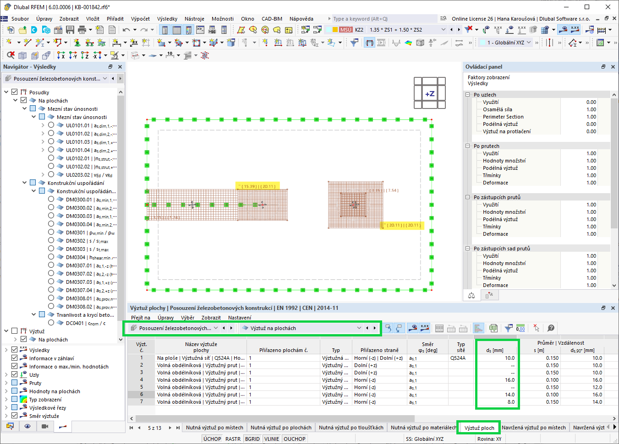The width and height of the screenshot is (619, 444).
Task: Click the +Z view cube
Action: [430, 93]
